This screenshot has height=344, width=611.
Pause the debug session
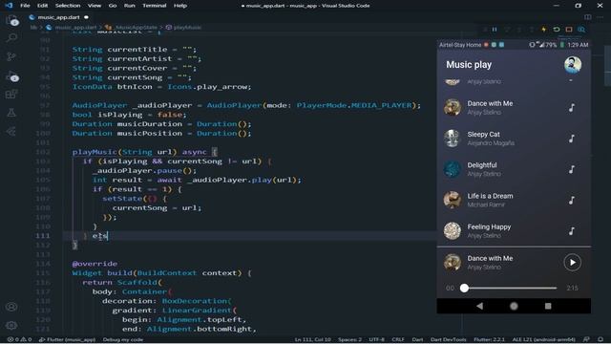pos(495,30)
